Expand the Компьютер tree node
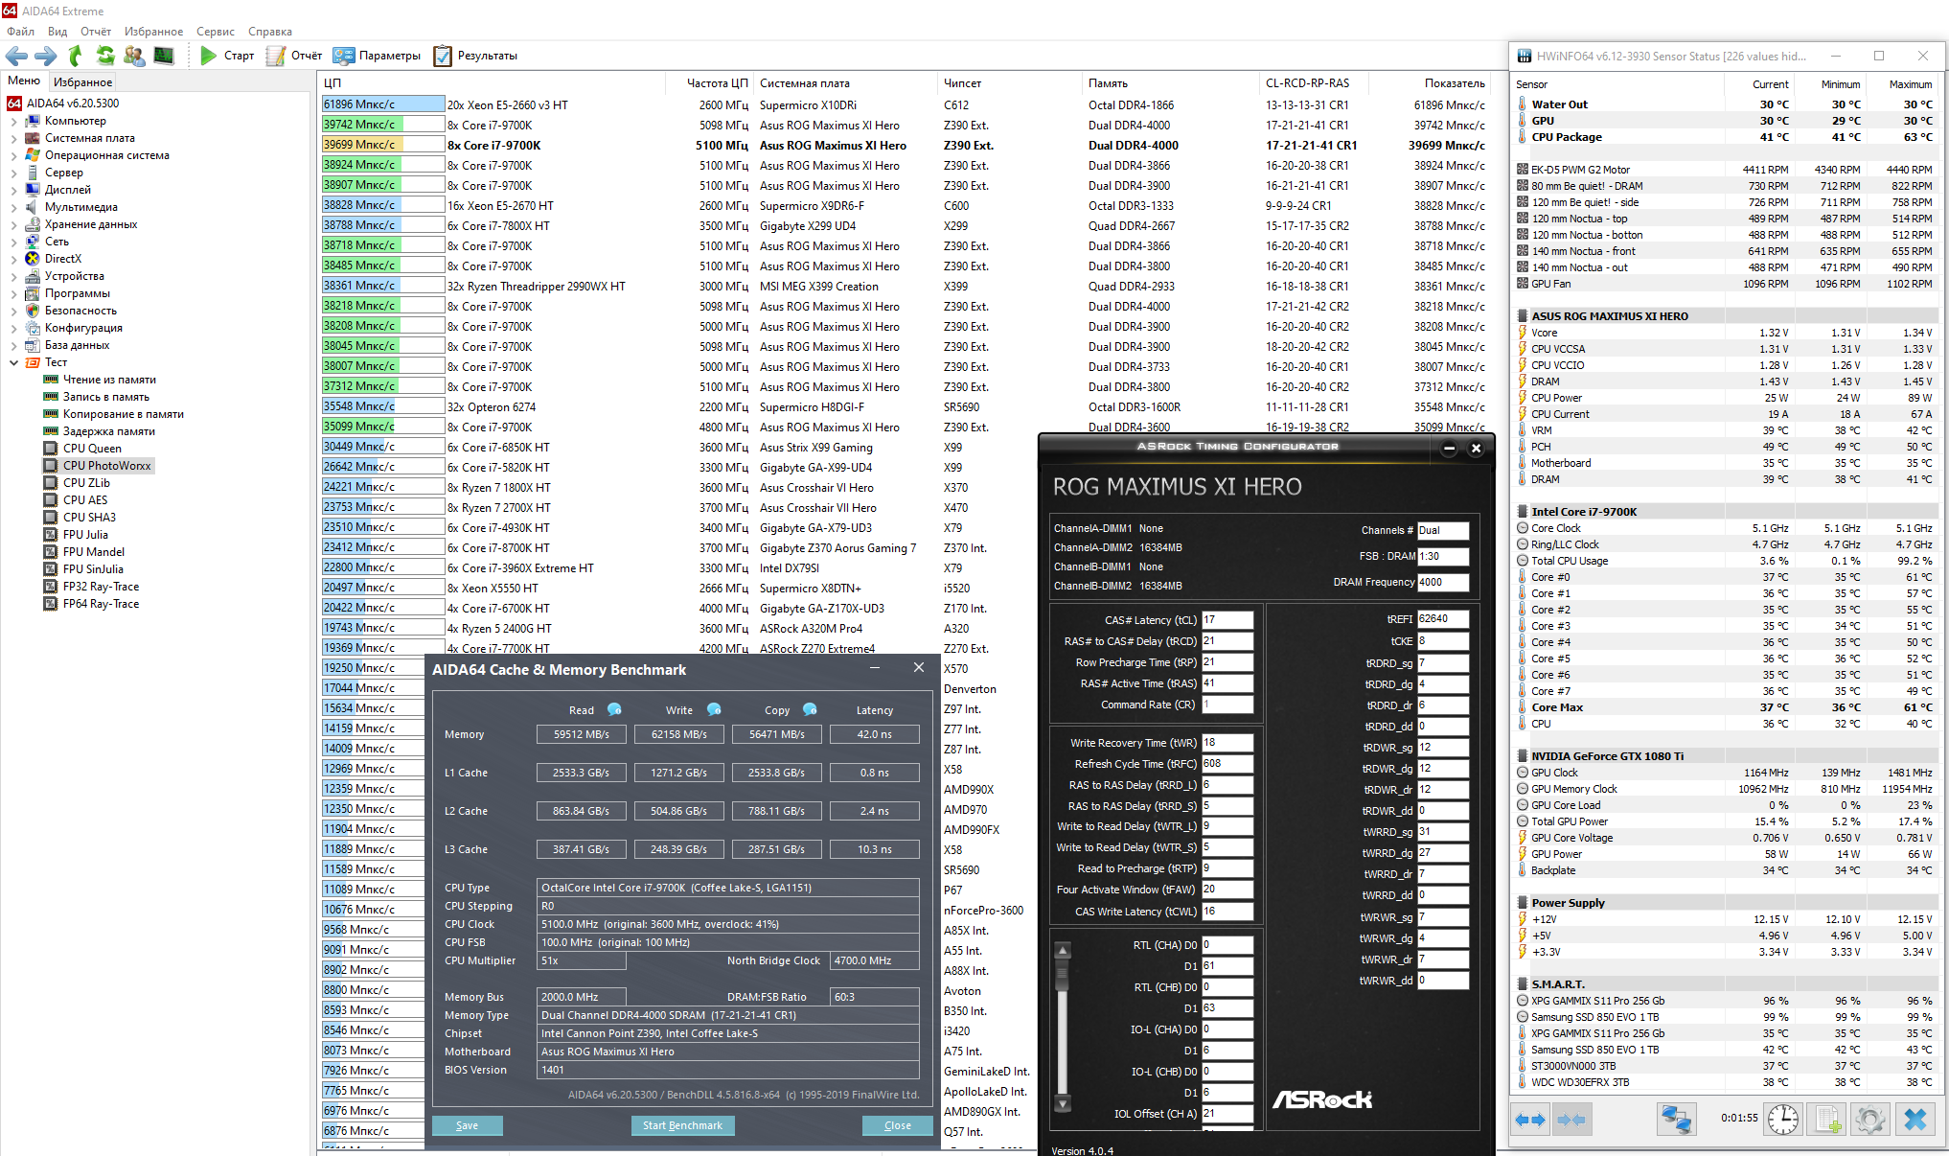This screenshot has width=1949, height=1156. click(x=13, y=121)
